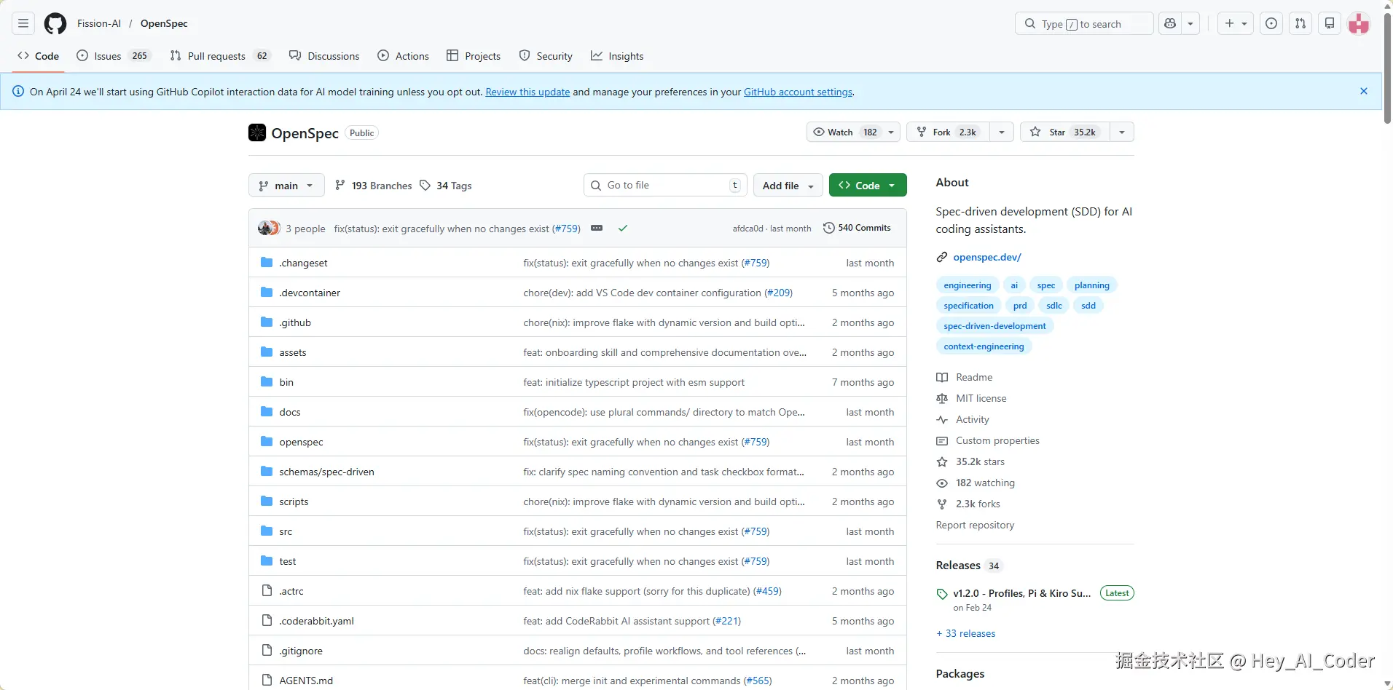
Task: Open the issues inbox icon in header
Action: 1271,23
